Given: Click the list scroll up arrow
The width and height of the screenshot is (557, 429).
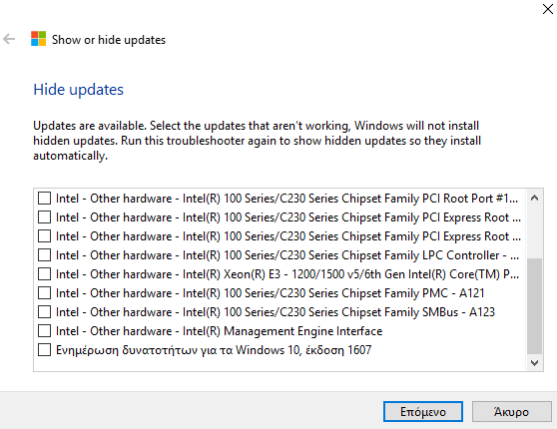Looking at the screenshot, I should [534, 199].
